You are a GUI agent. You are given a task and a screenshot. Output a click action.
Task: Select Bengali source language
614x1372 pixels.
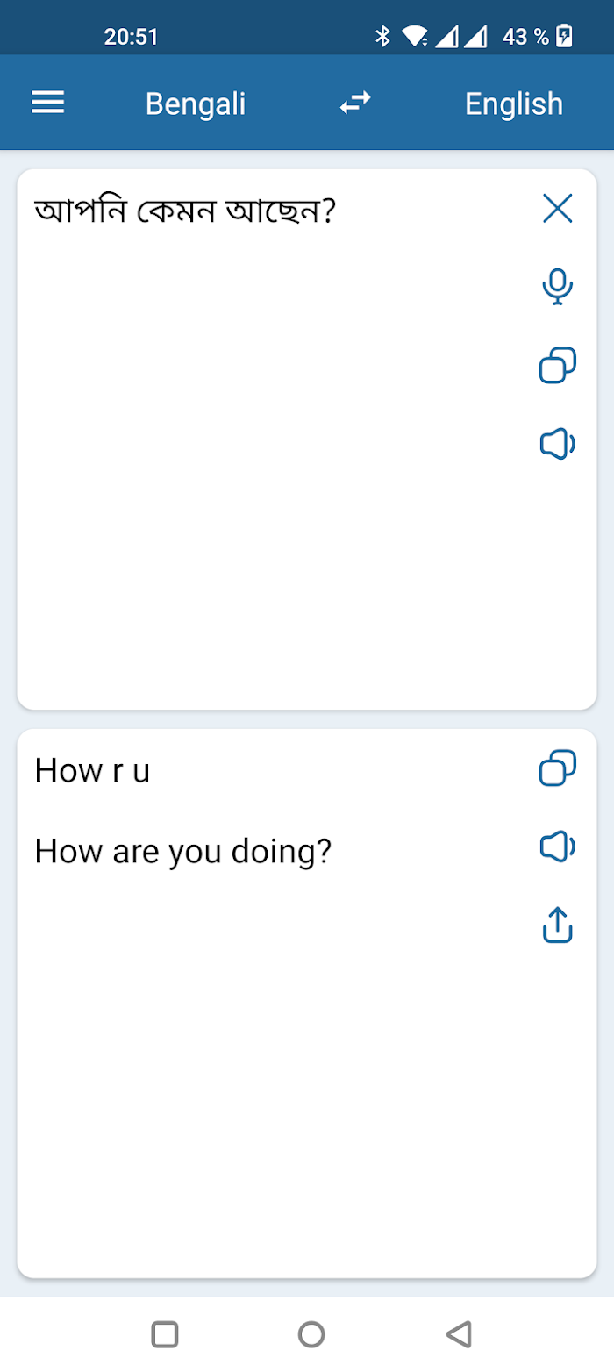pyautogui.click(x=196, y=104)
